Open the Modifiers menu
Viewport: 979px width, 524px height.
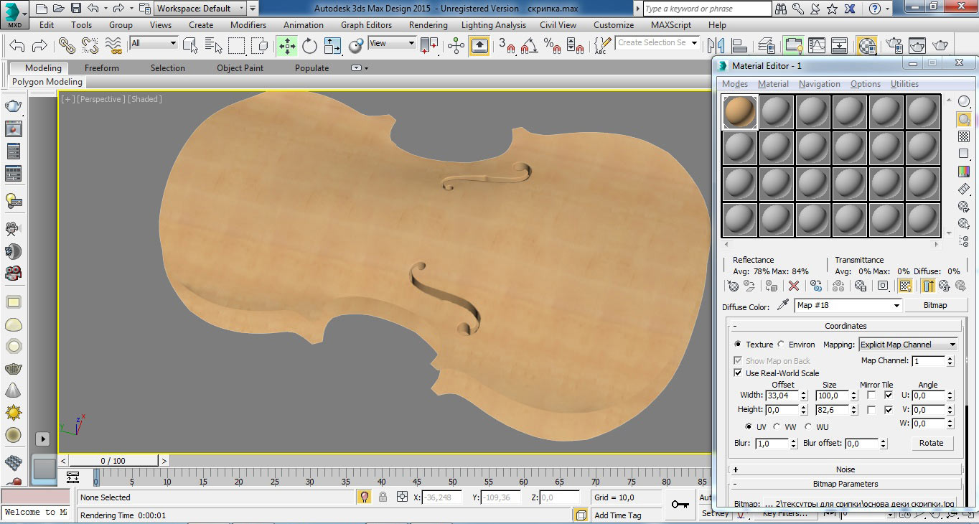point(248,25)
